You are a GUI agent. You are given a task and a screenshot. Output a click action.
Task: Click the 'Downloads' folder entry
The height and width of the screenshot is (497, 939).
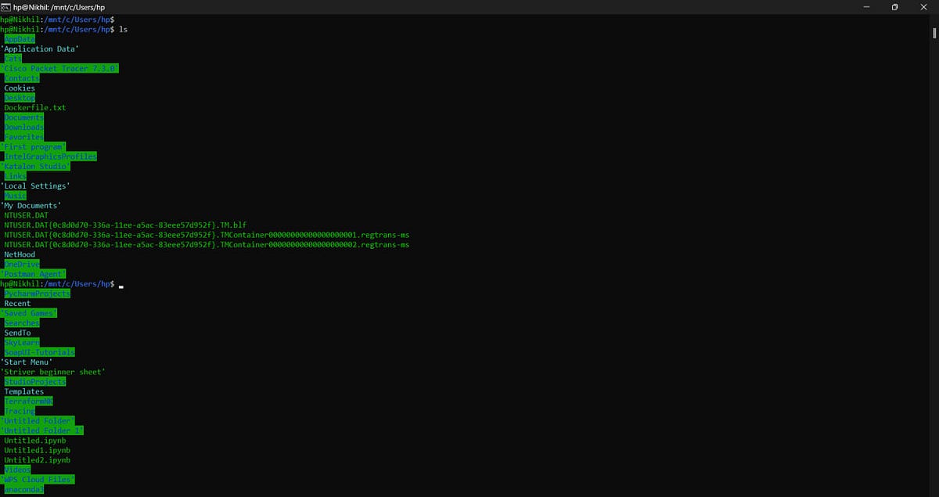(23, 127)
